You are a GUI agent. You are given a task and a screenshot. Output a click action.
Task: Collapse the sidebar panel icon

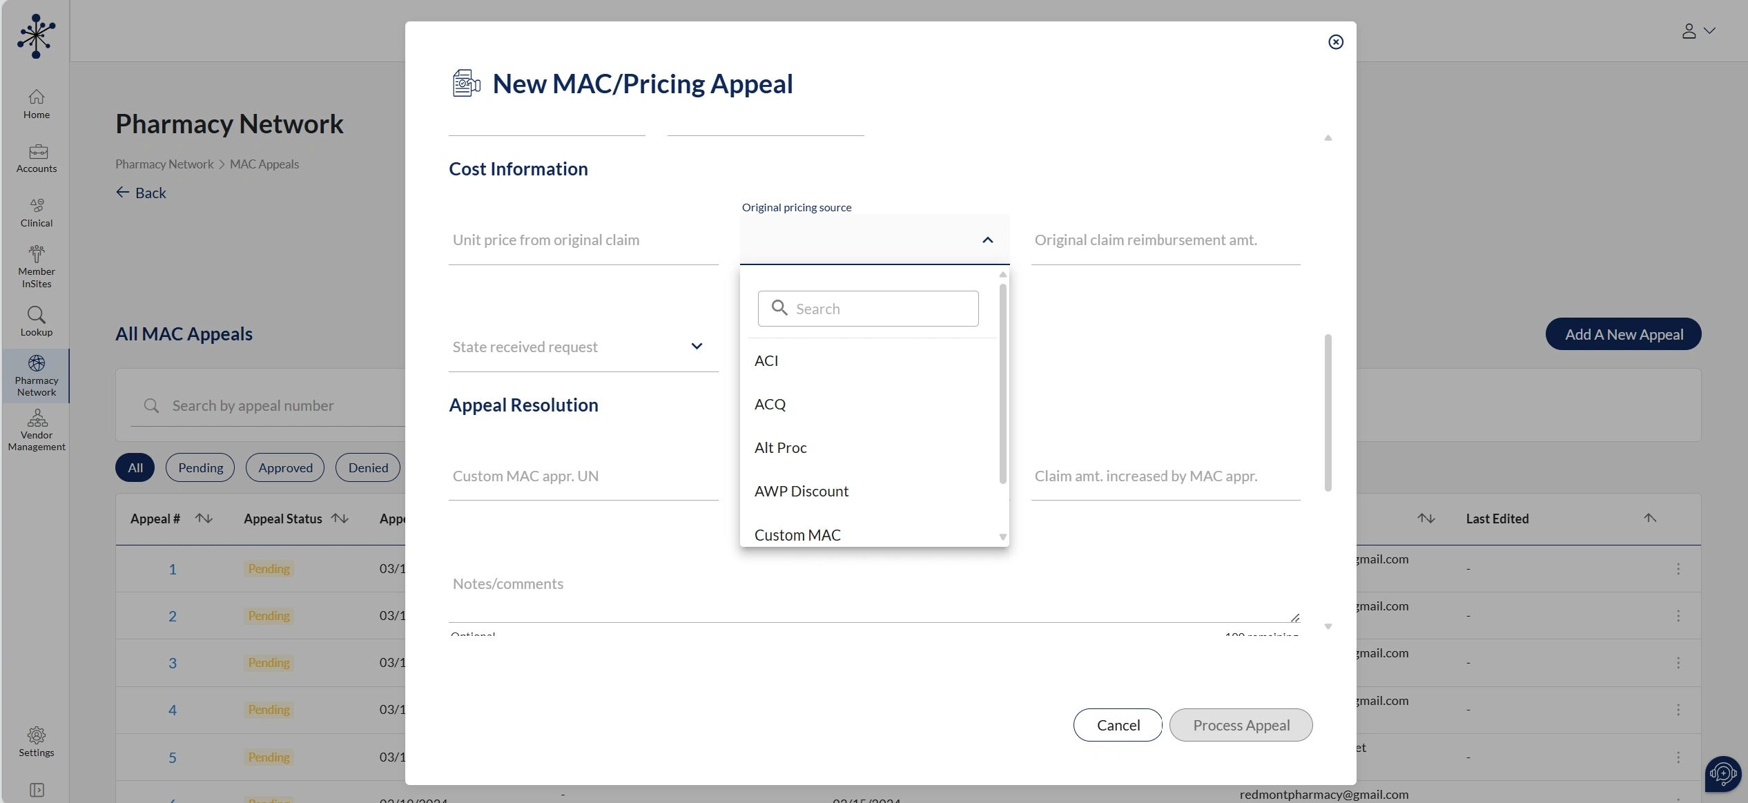[37, 790]
